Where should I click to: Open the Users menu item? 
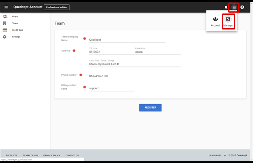click(x=15, y=16)
